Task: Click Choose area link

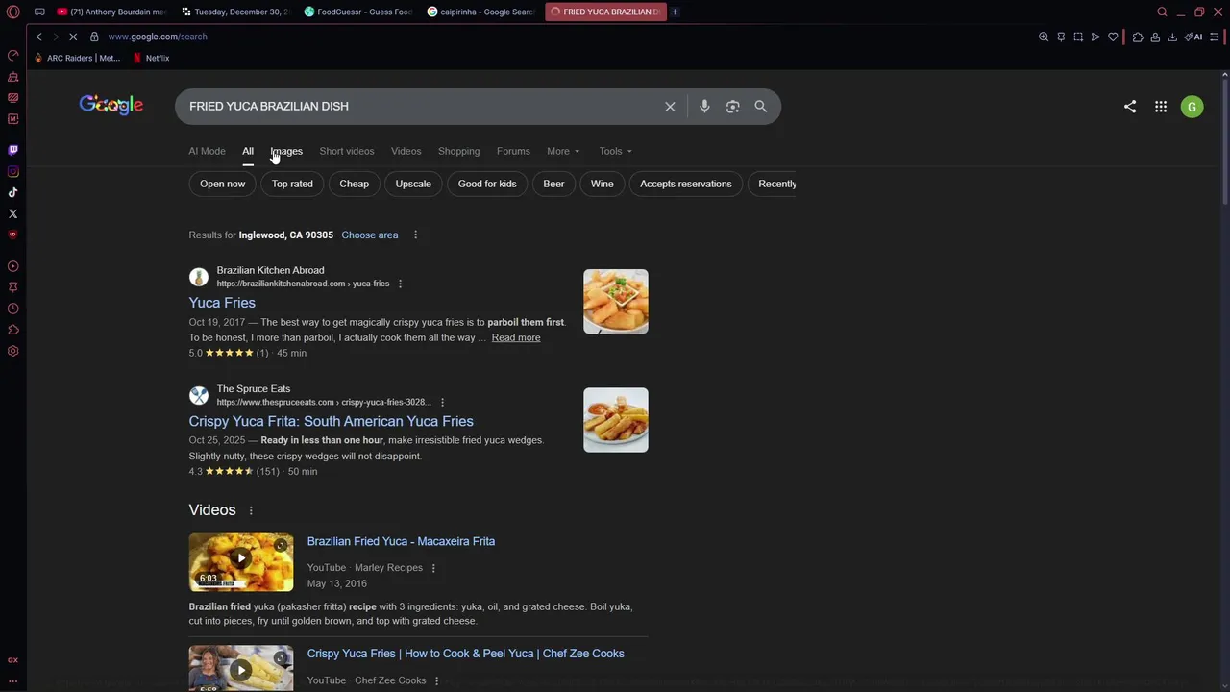Action: [x=369, y=235]
